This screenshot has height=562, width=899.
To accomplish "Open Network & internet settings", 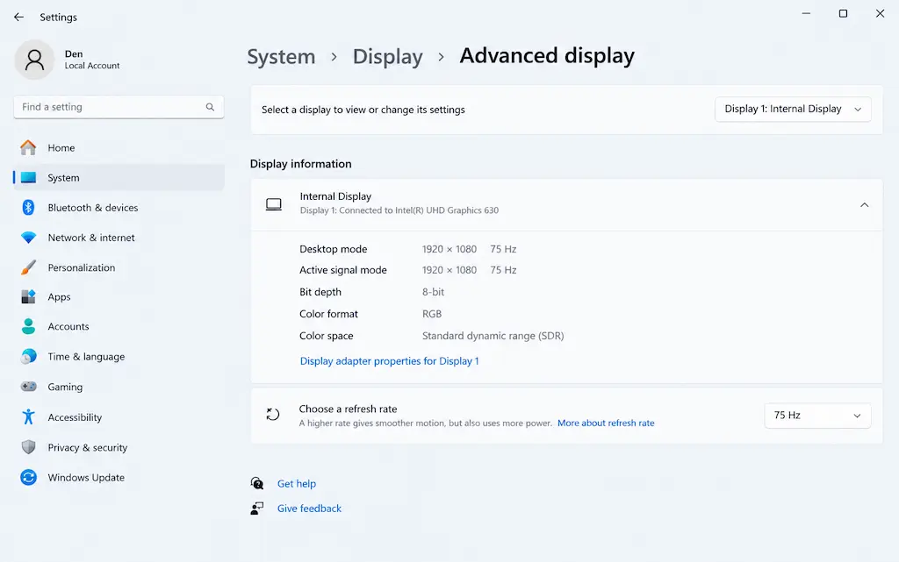I will pyautogui.click(x=119, y=238).
